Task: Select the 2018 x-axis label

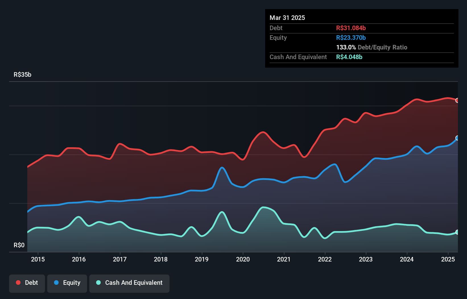Action: point(161,259)
